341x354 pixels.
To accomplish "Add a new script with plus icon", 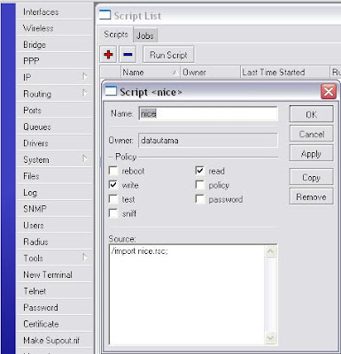I will tap(108, 54).
